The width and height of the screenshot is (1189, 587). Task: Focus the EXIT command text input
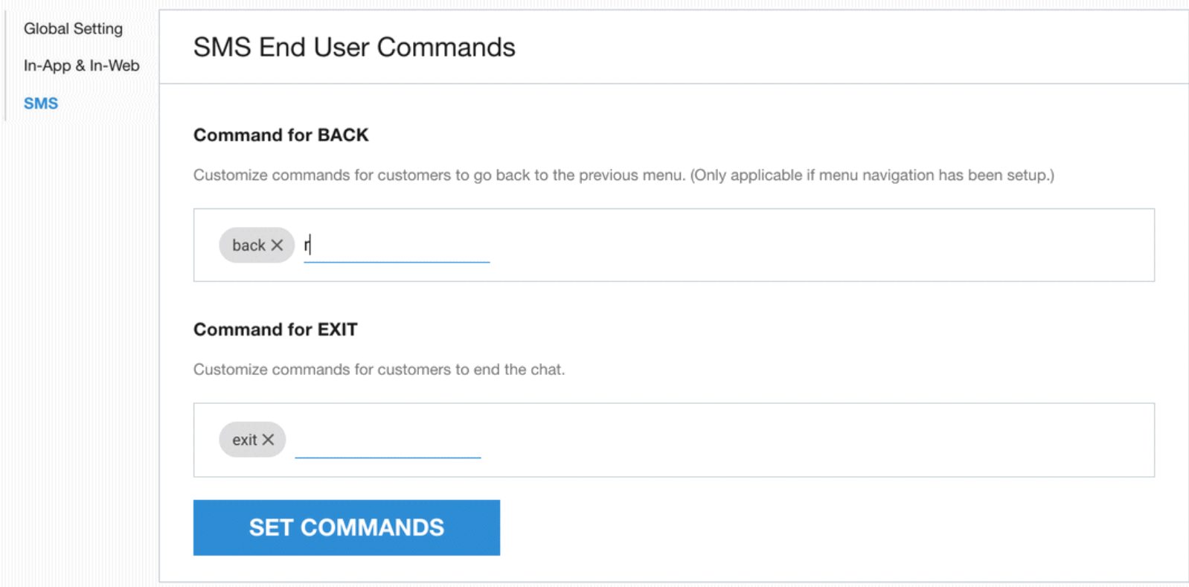point(388,440)
